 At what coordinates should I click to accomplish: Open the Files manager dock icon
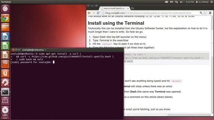(x=5, y=27)
